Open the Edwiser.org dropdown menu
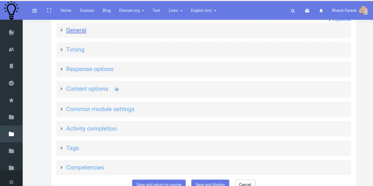Screen dimensions: 373x186 pyautogui.click(x=131, y=11)
